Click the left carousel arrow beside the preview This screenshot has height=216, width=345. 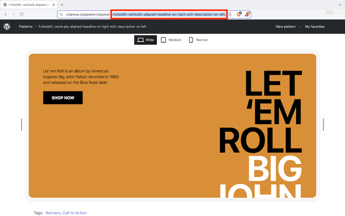(21, 124)
